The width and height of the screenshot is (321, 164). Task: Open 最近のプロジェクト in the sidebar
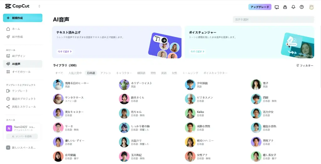pyautogui.click(x=24, y=99)
